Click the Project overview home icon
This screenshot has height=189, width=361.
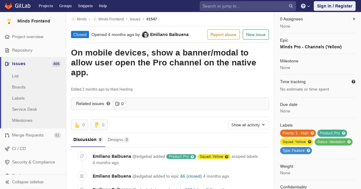[7, 37]
